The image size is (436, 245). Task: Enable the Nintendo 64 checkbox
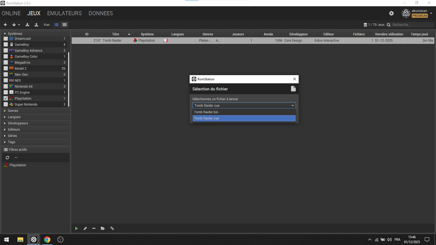click(6, 86)
